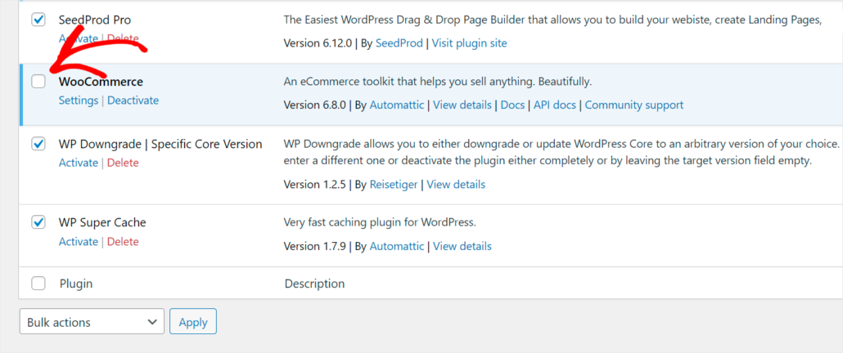Open Automattic author link in WooCommerce row
This screenshot has height=353, width=843.
coord(397,105)
